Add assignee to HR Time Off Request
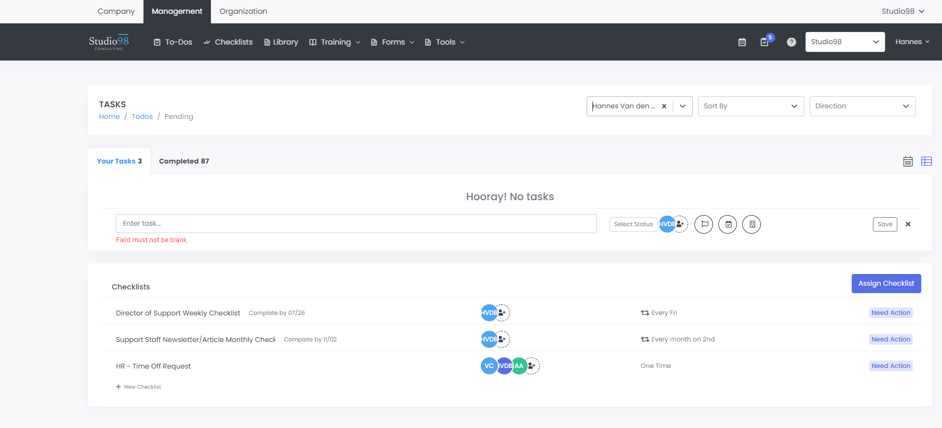The height and width of the screenshot is (428, 942). click(x=532, y=366)
